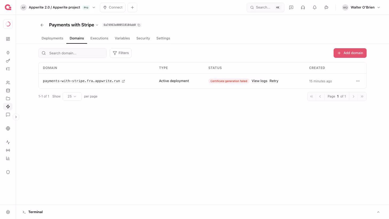Open the activity pulse icon in sidebar
Image resolution: width=389 pixels, height=219 pixels.
(x=8, y=142)
